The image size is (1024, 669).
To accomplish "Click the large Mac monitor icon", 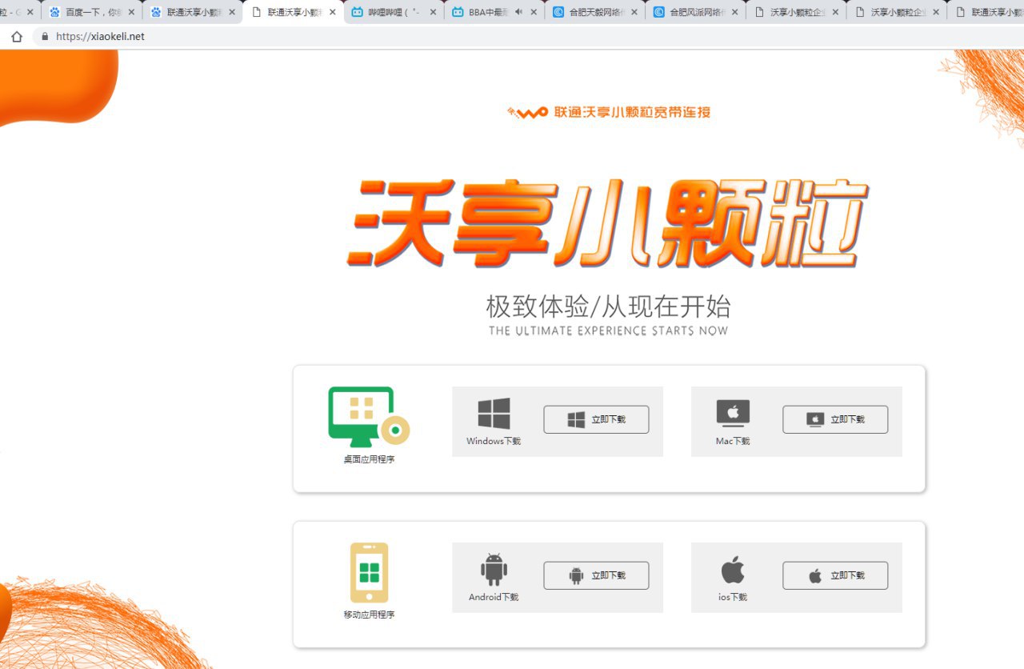I will (733, 414).
